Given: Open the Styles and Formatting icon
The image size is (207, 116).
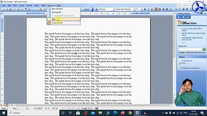Looking at the screenshot, I should 97,9.
